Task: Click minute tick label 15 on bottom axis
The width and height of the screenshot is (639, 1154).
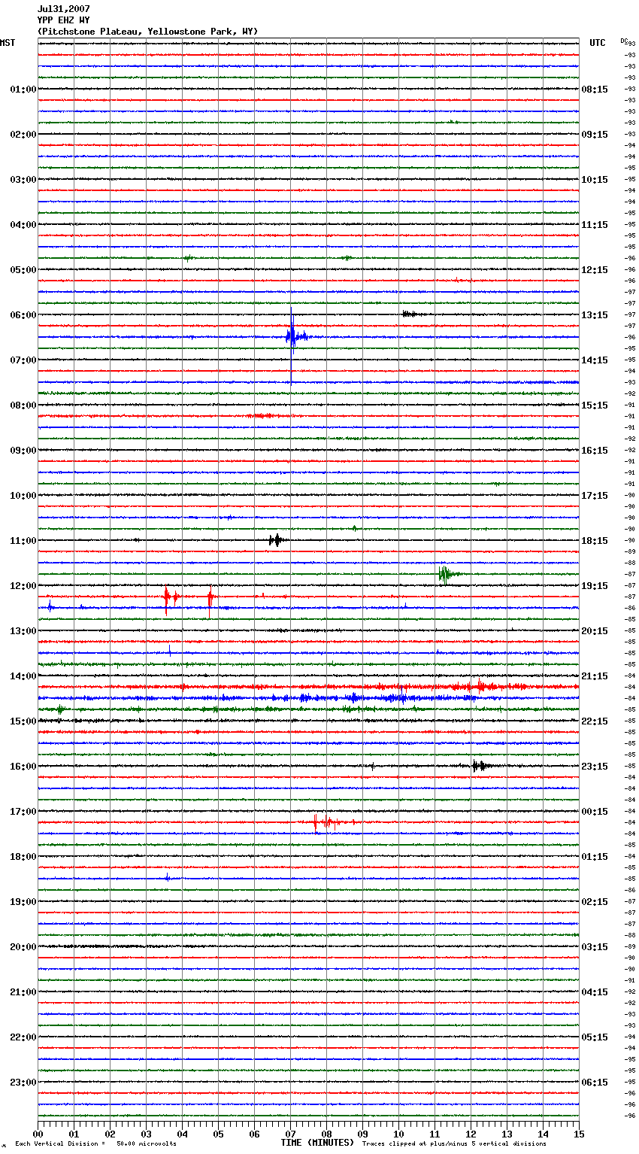Action: coord(579,1134)
